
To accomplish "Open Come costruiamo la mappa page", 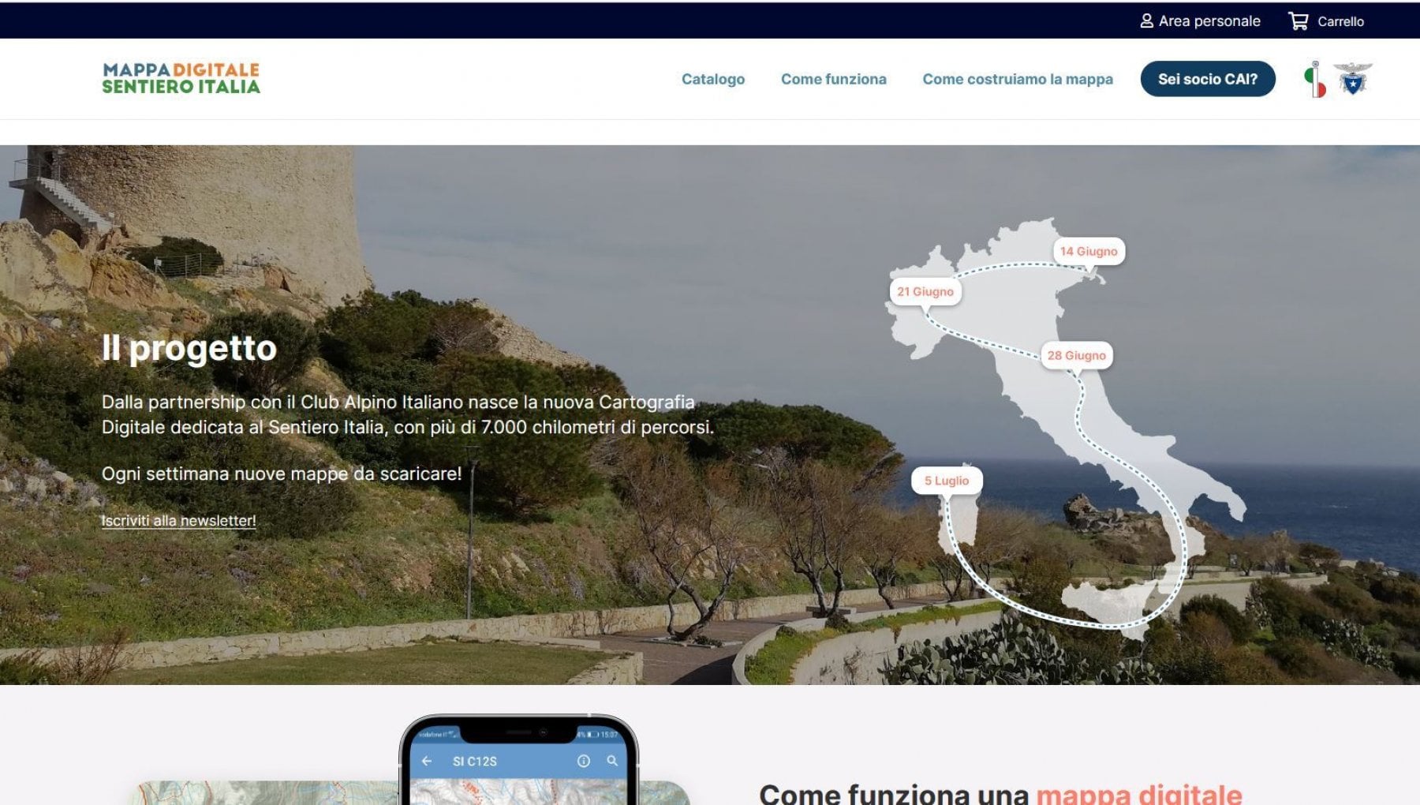I will [1018, 79].
